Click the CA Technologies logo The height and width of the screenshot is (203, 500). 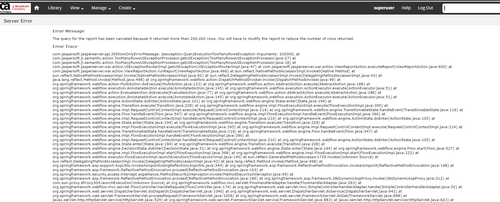[x=5, y=8]
